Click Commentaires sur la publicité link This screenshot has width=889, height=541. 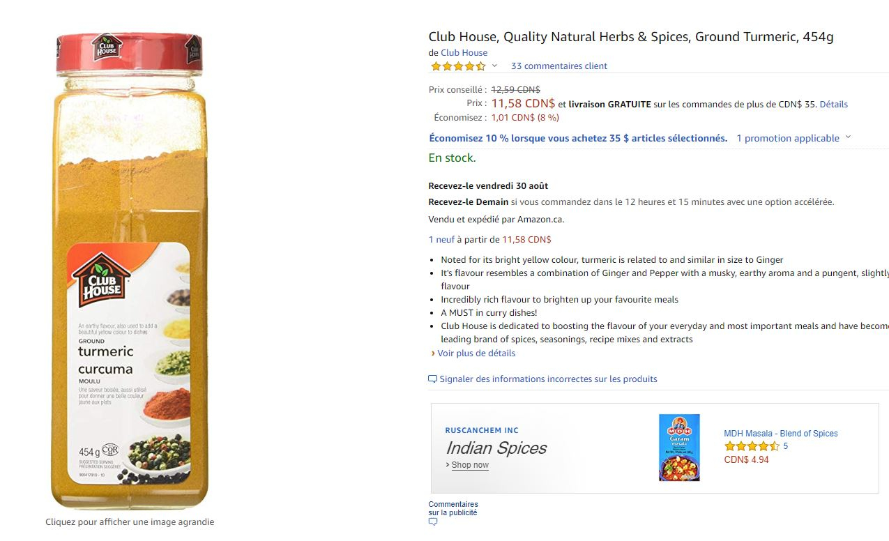453,508
